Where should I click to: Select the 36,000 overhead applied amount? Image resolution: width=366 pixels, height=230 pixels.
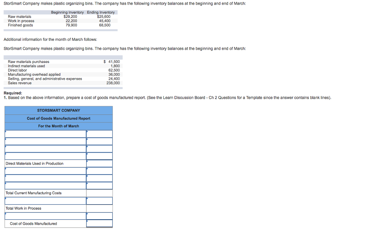114,74
